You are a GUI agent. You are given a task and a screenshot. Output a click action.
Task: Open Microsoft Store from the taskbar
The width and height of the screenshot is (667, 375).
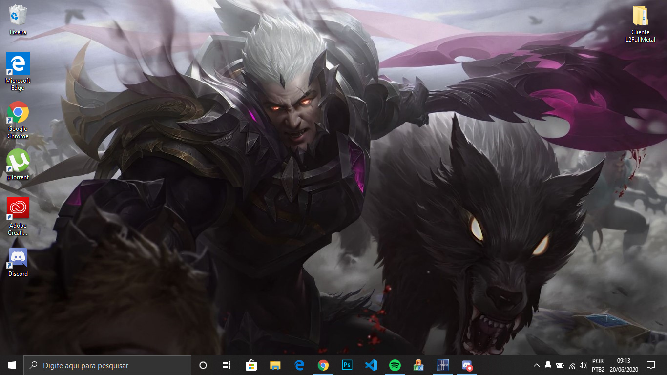click(251, 365)
